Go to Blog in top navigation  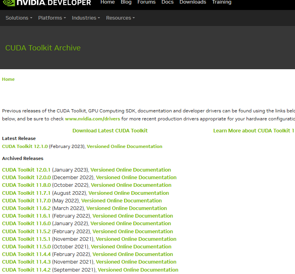click(x=126, y=2)
